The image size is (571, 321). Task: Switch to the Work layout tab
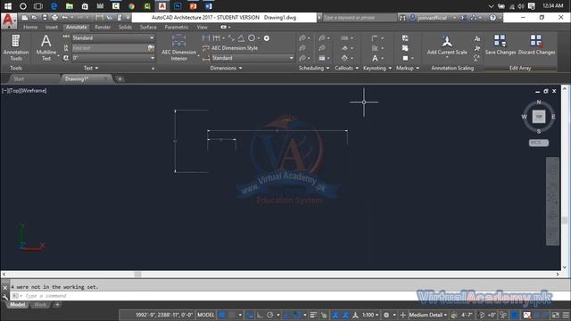click(40, 305)
